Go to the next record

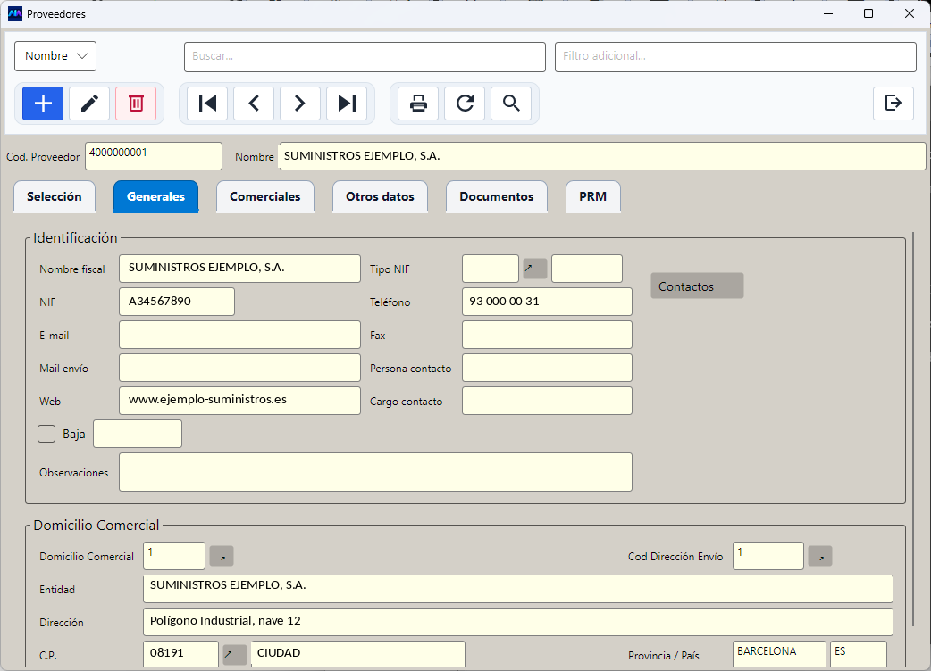(300, 104)
